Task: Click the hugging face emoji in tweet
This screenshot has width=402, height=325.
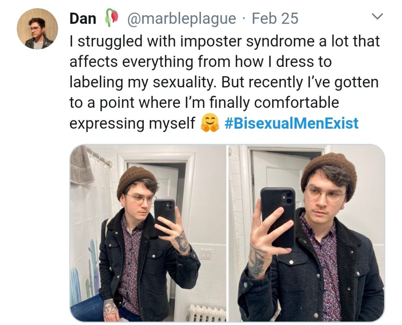Action: (x=210, y=123)
